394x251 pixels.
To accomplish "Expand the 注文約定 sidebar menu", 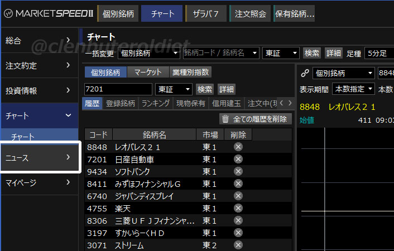I will 40,65.
